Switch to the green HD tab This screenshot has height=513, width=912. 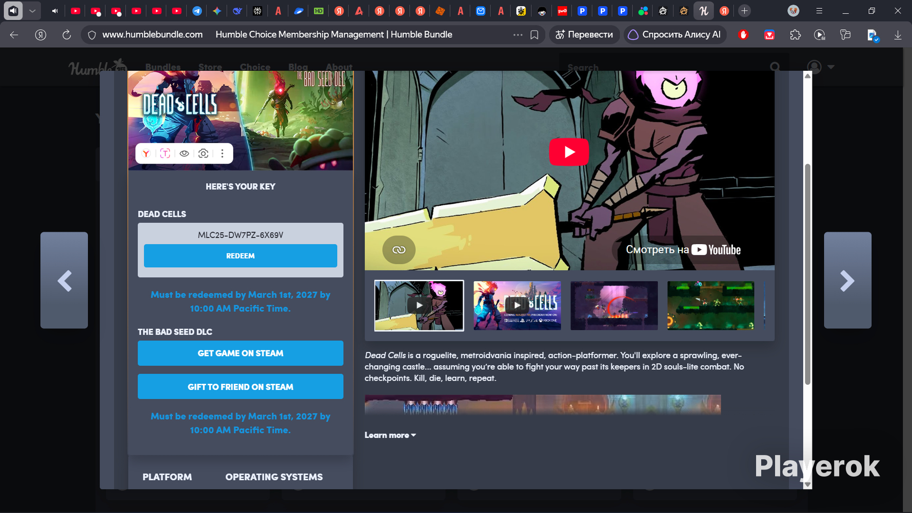point(319,11)
